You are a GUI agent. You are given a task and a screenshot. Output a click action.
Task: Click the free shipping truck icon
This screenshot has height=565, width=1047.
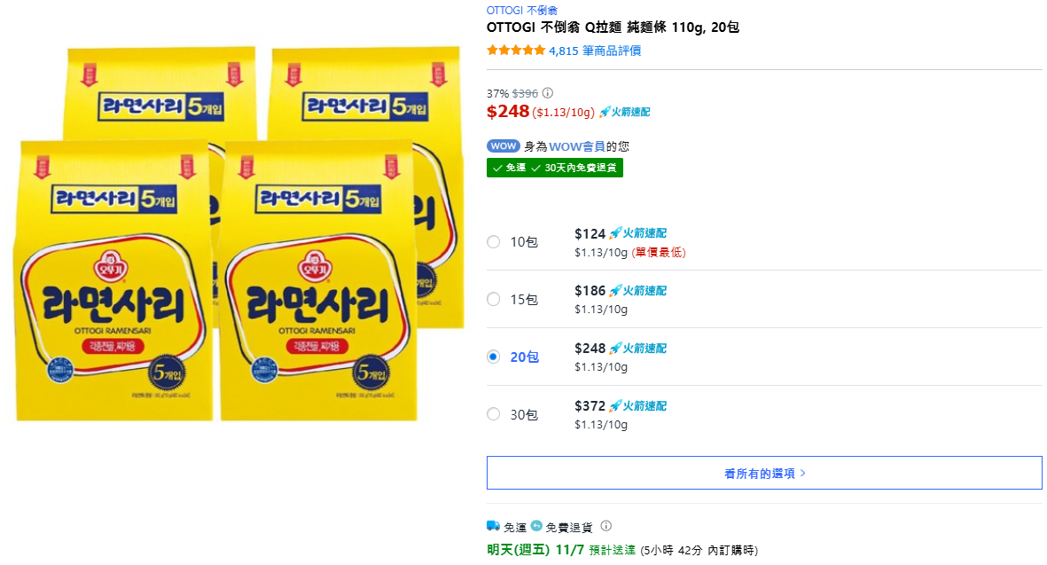494,526
